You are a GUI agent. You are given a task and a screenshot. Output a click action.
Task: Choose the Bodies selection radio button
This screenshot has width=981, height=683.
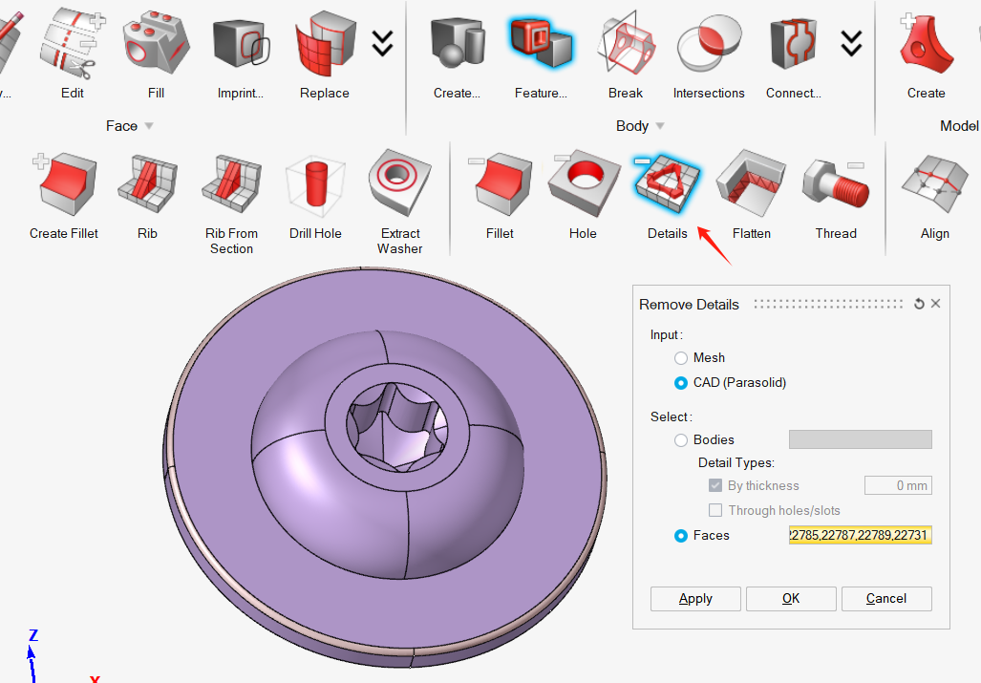click(x=681, y=440)
